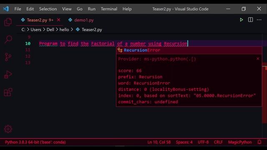Click Ln 10, Col 58 go-to-line indicator
This screenshot has width=267, height=150.
[159, 142]
